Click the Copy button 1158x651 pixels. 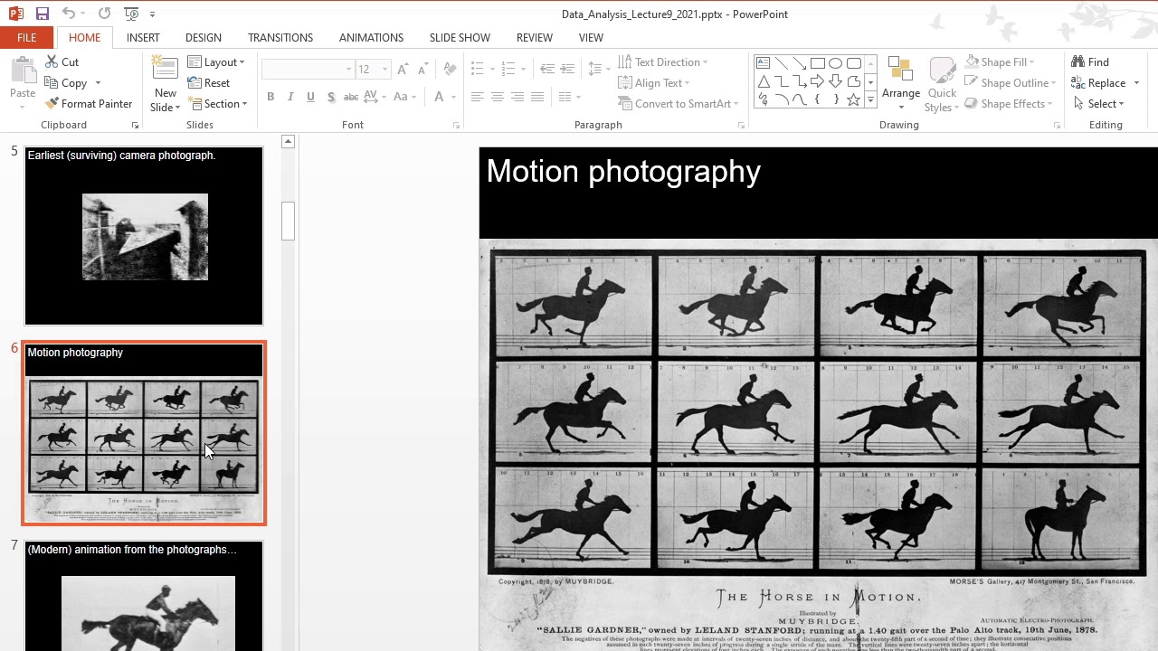(66, 83)
